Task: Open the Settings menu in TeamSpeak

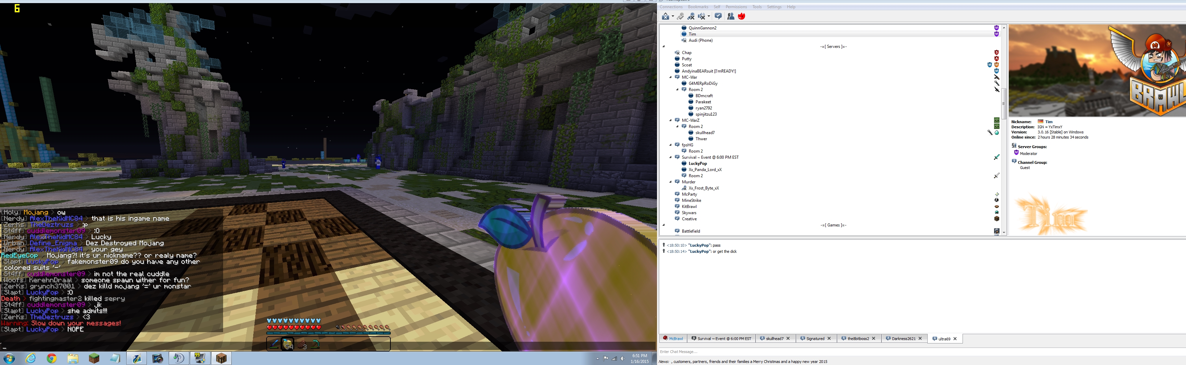Action: click(774, 7)
